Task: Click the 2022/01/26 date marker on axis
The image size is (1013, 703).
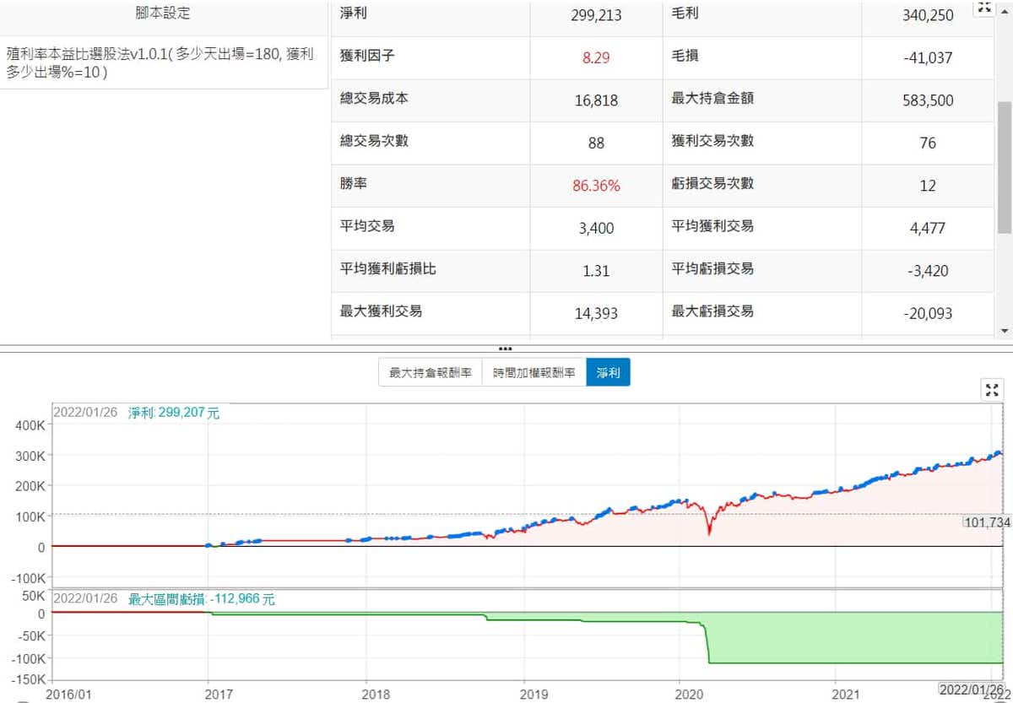Action: tap(970, 690)
